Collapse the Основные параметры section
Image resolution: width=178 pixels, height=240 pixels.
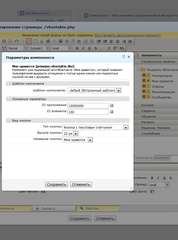[9, 99]
